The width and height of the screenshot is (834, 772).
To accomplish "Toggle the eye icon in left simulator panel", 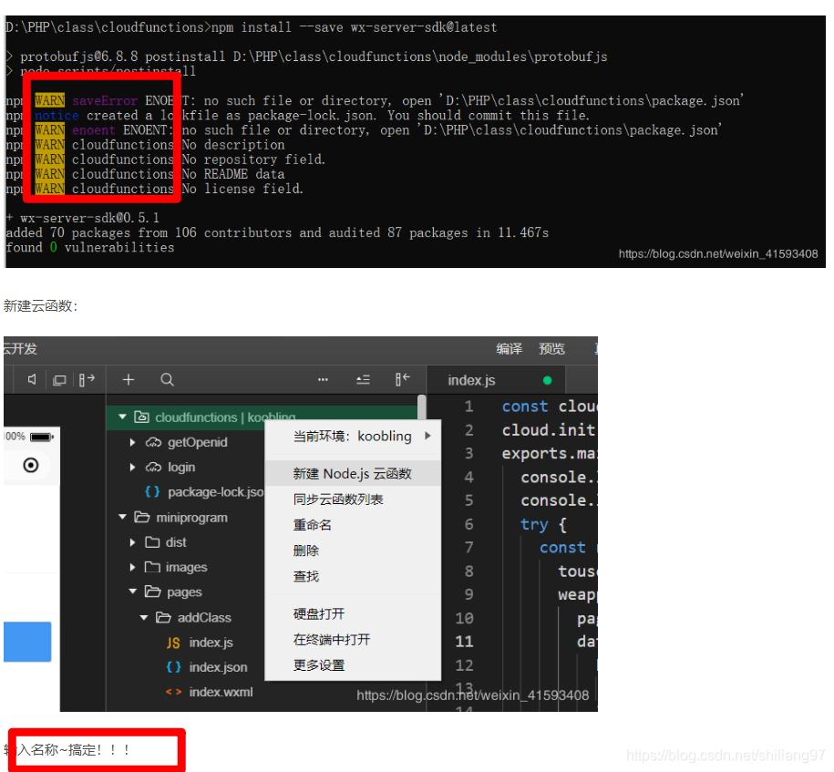I will [30, 465].
